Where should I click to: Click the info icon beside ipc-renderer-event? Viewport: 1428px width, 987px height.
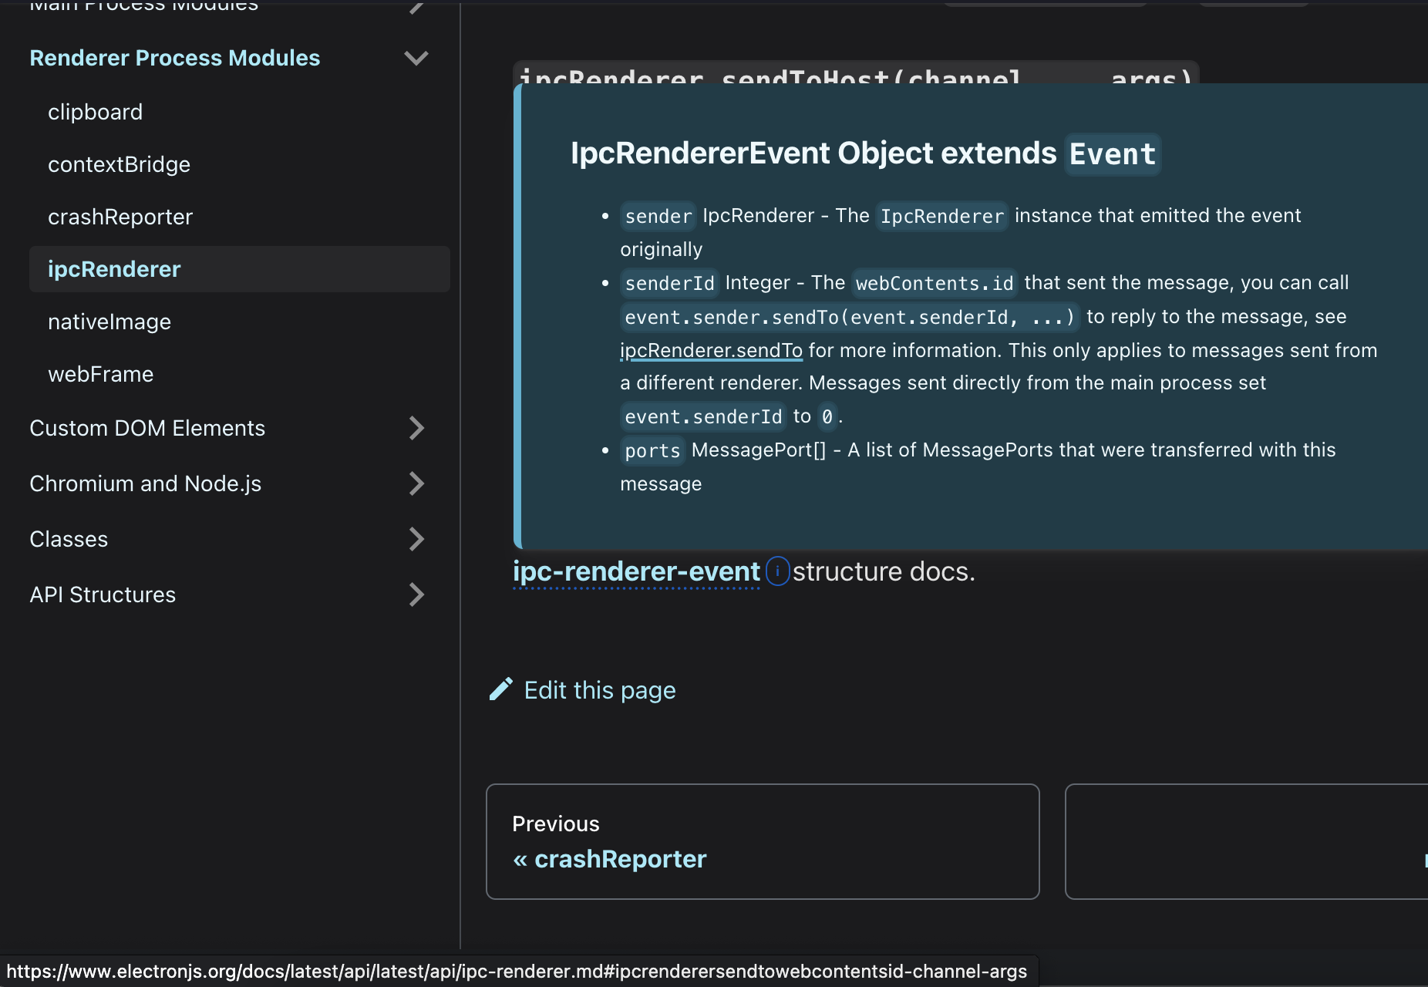pos(778,572)
